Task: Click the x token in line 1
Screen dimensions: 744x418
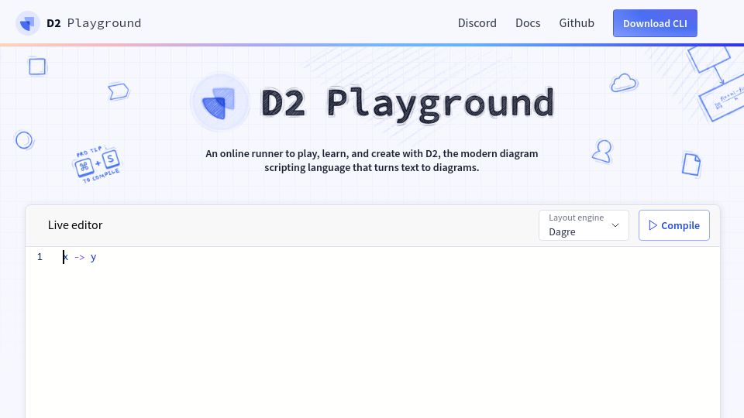Action: (65, 257)
